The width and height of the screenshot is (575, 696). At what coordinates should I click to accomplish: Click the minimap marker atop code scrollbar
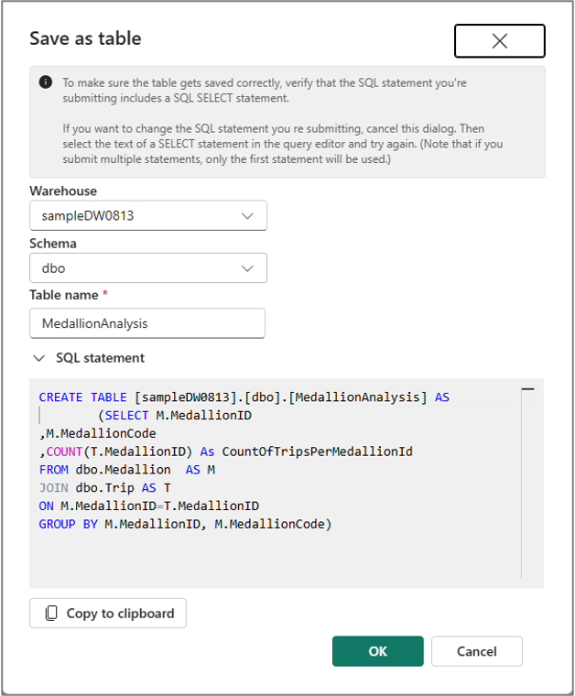(527, 389)
